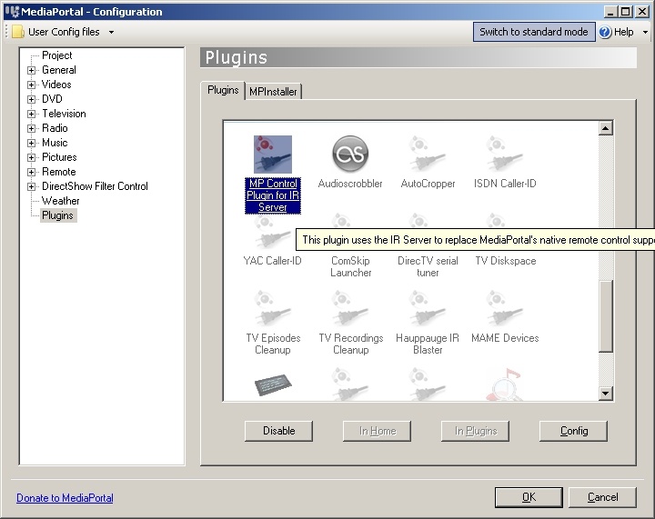Open the Donate to MediaPortal link
The height and width of the screenshot is (519, 655).
[x=65, y=498]
